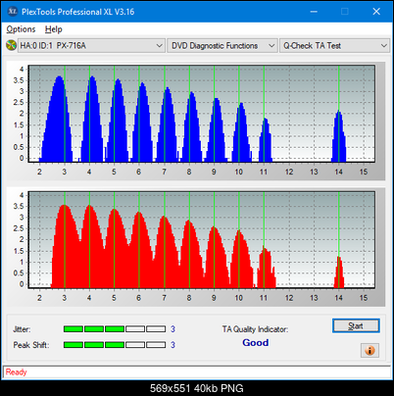
Task: Click the Jitter quality bar indicator
Action: tap(115, 329)
